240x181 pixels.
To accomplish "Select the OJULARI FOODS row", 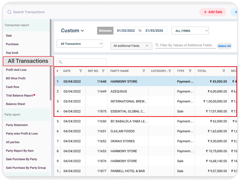I will tap(145, 131).
